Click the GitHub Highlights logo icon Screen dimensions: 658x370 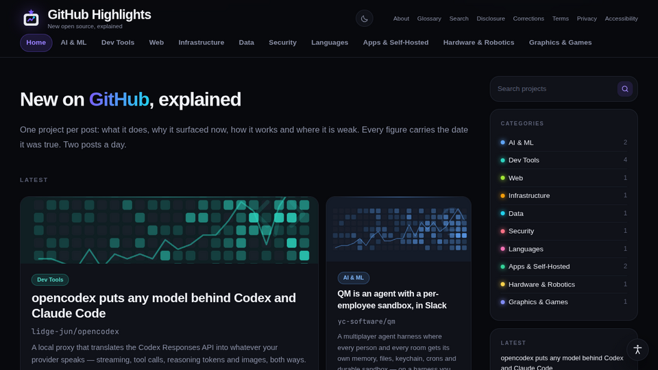[x=31, y=18]
